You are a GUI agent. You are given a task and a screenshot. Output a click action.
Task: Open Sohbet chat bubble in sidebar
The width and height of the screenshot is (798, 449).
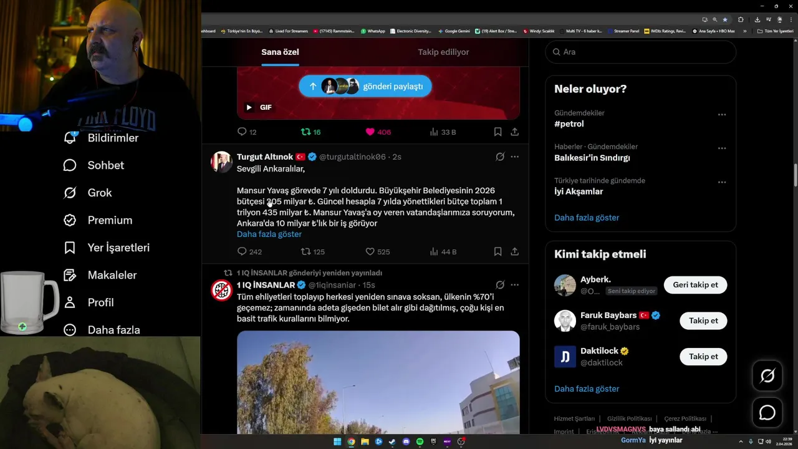(x=70, y=165)
